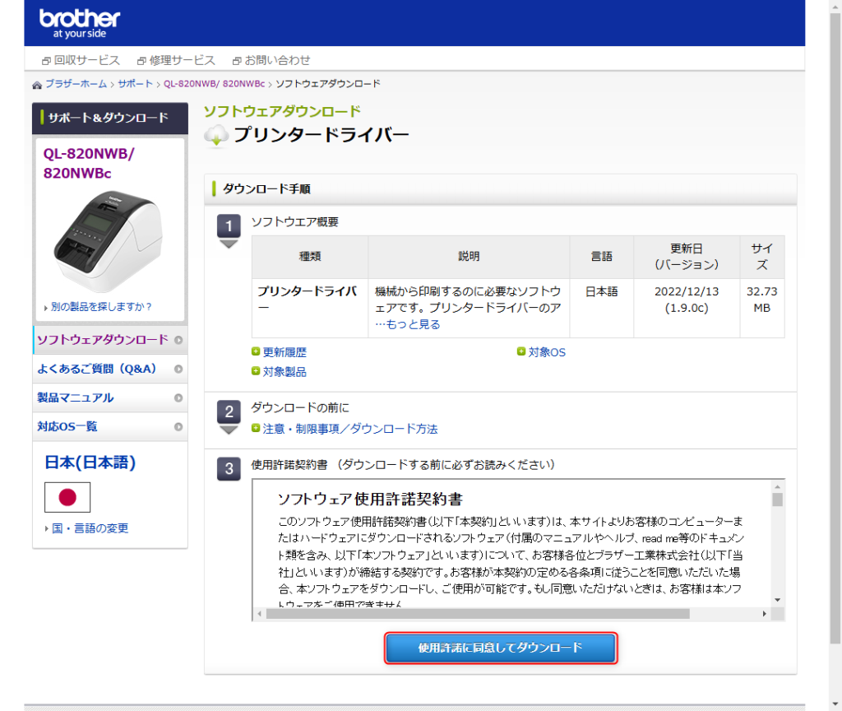
Task: Click the Brother at your side logo
Action: pos(80,24)
